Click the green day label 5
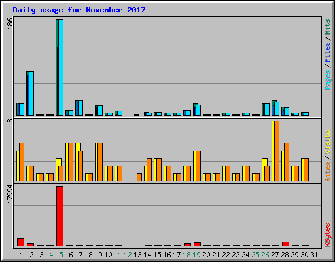 61,255
